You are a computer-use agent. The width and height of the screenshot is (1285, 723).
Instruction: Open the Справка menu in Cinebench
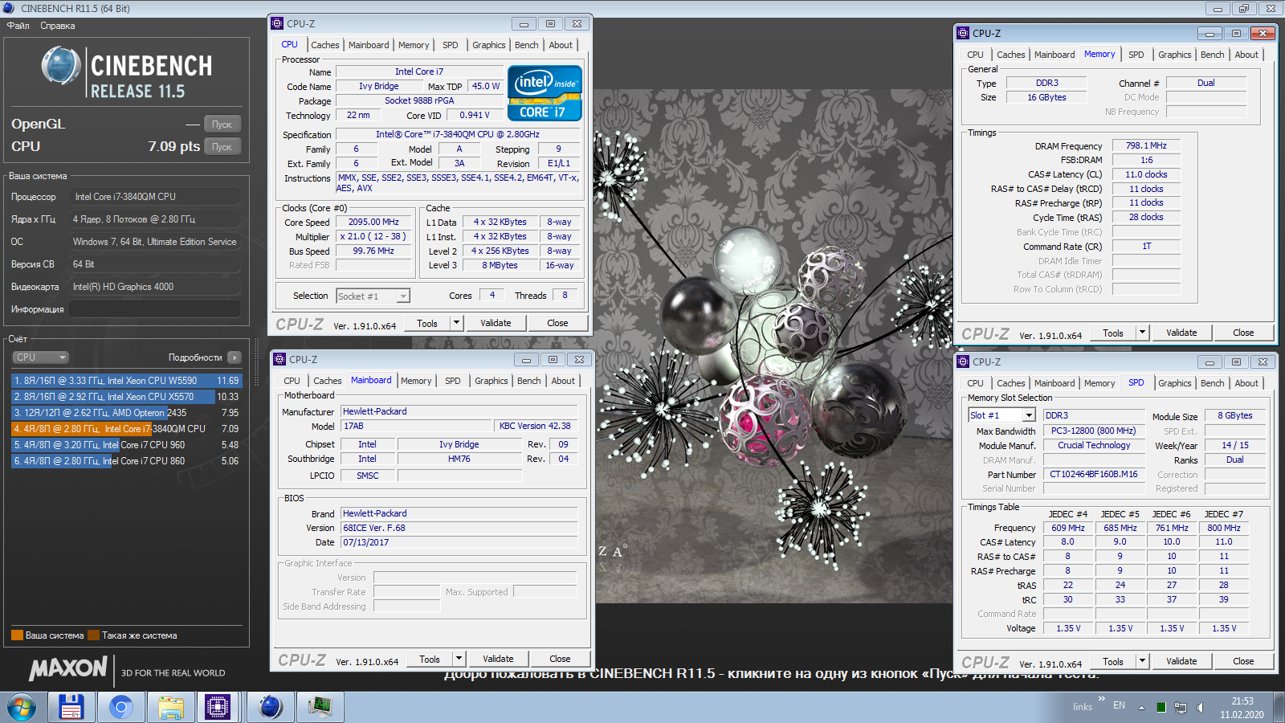point(58,26)
